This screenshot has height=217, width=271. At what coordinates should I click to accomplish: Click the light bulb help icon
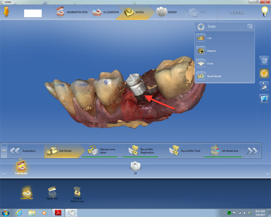point(264,11)
